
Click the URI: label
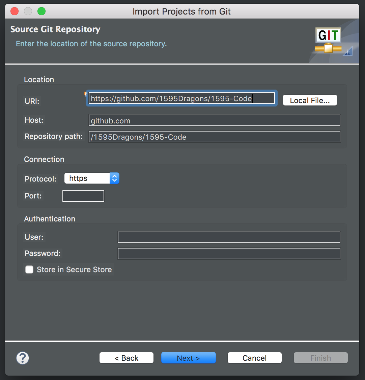click(x=32, y=101)
